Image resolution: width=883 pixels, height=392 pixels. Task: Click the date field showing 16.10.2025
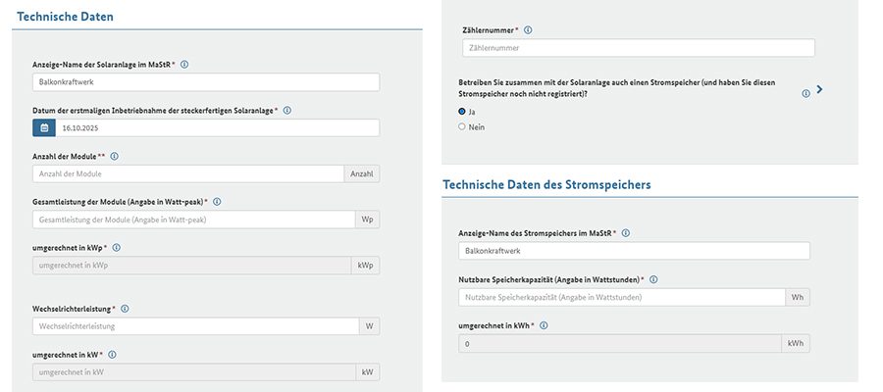coord(218,127)
